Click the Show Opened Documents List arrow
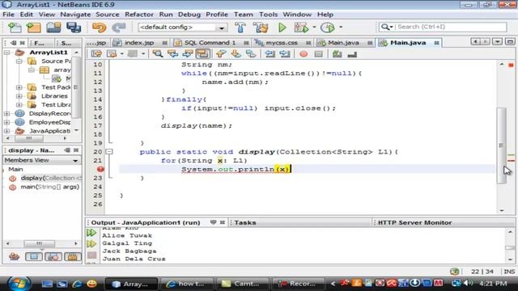Viewport: 518px width, 291px height. pos(497,41)
